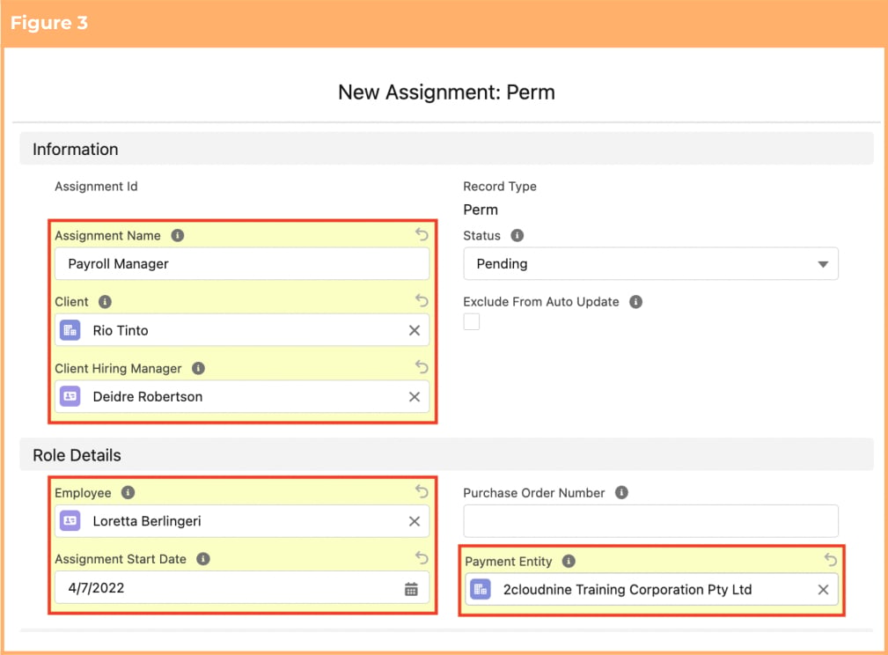The height and width of the screenshot is (655, 888).
Task: Click the Deidre Robertson lookup field
Action: pos(242,397)
